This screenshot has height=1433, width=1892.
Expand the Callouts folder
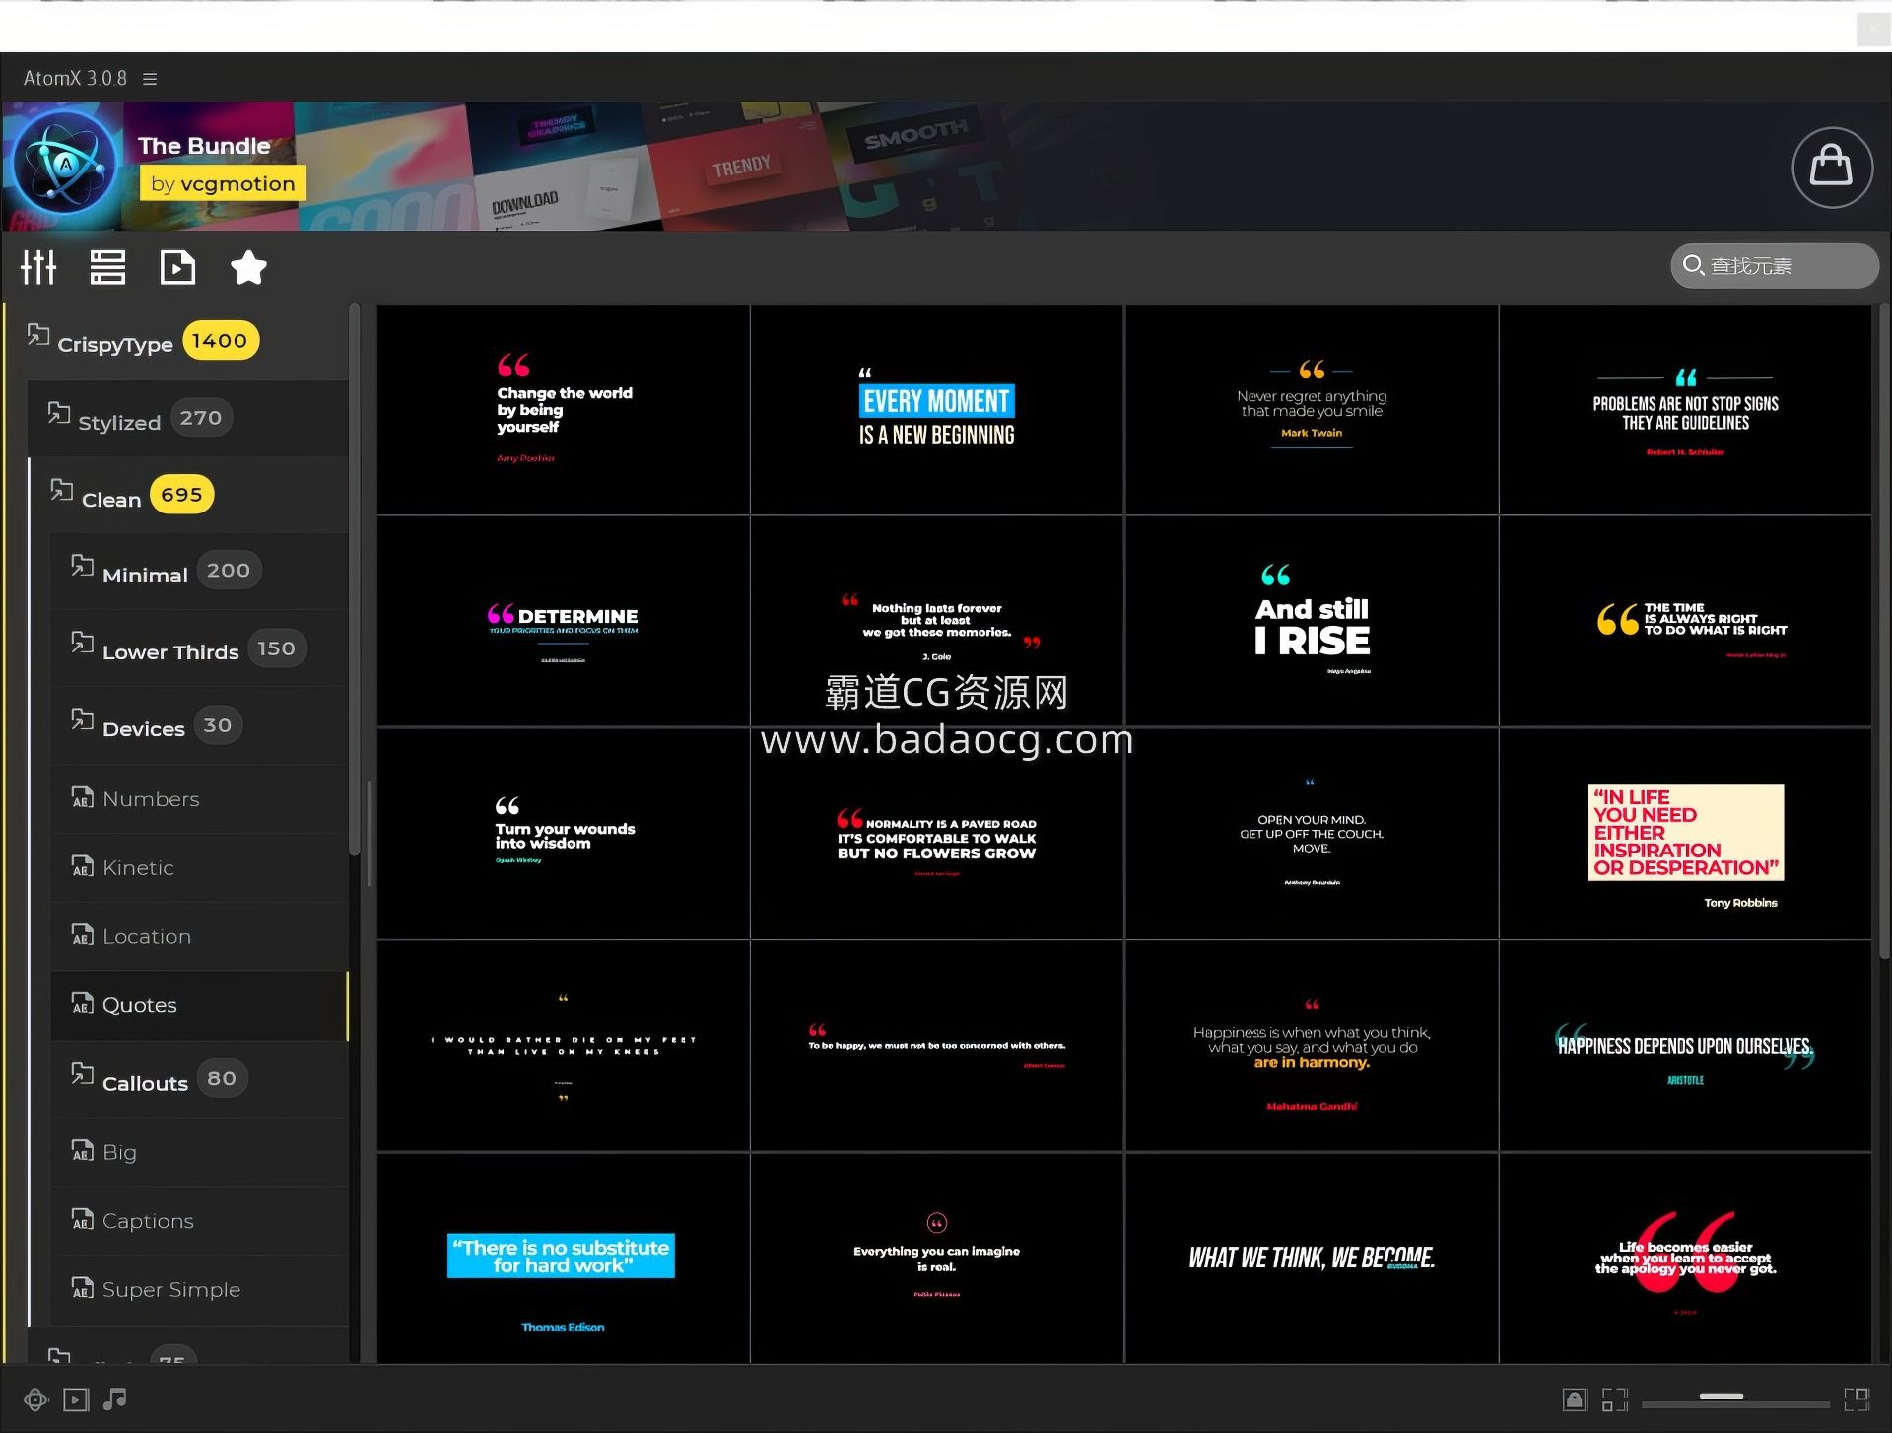point(200,1080)
